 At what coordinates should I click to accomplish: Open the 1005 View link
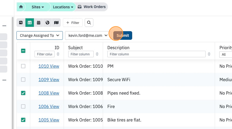49,120
